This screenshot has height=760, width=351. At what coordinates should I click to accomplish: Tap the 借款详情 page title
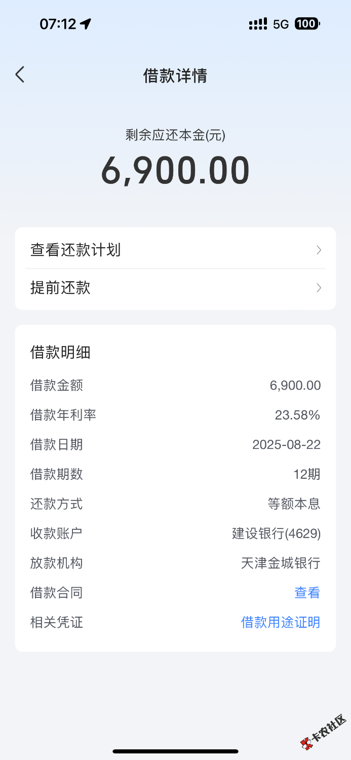(175, 76)
